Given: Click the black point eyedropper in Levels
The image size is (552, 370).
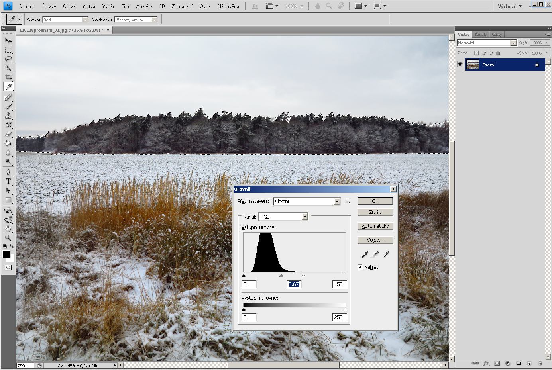Looking at the screenshot, I should pyautogui.click(x=365, y=254).
